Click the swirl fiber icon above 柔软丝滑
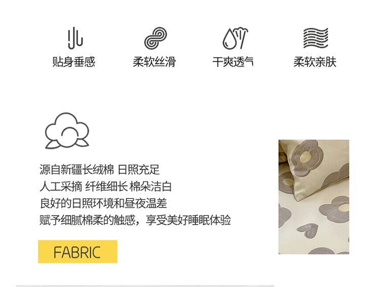The width and height of the screenshot is (380, 287). click(156, 38)
